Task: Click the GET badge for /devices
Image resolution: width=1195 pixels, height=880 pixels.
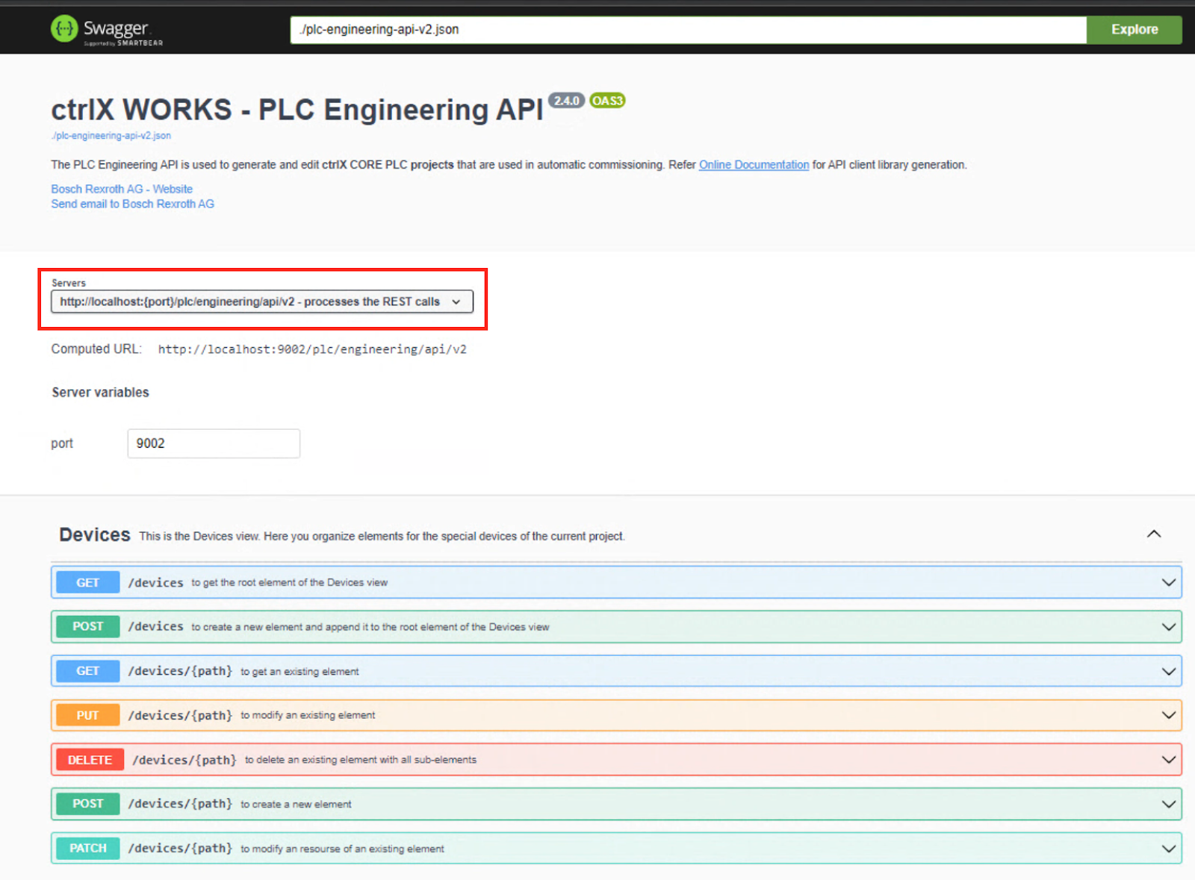Action: (87, 583)
